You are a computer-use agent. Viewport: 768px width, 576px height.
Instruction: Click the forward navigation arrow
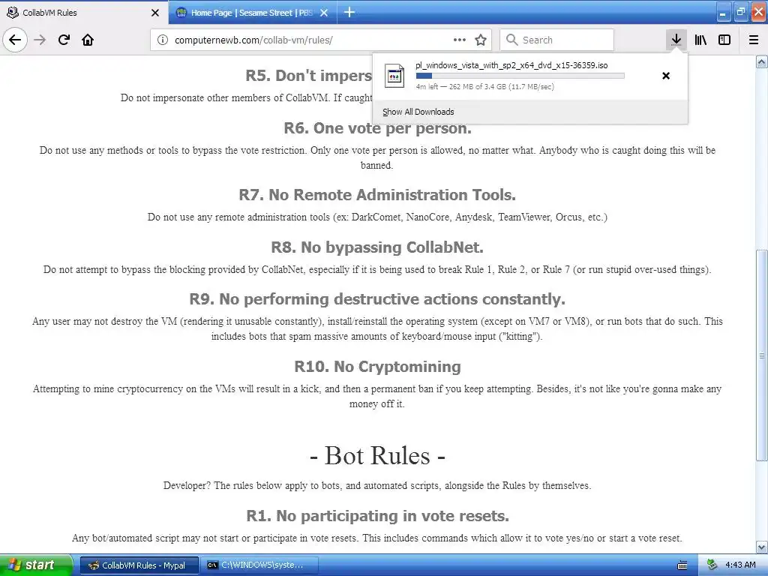point(40,40)
